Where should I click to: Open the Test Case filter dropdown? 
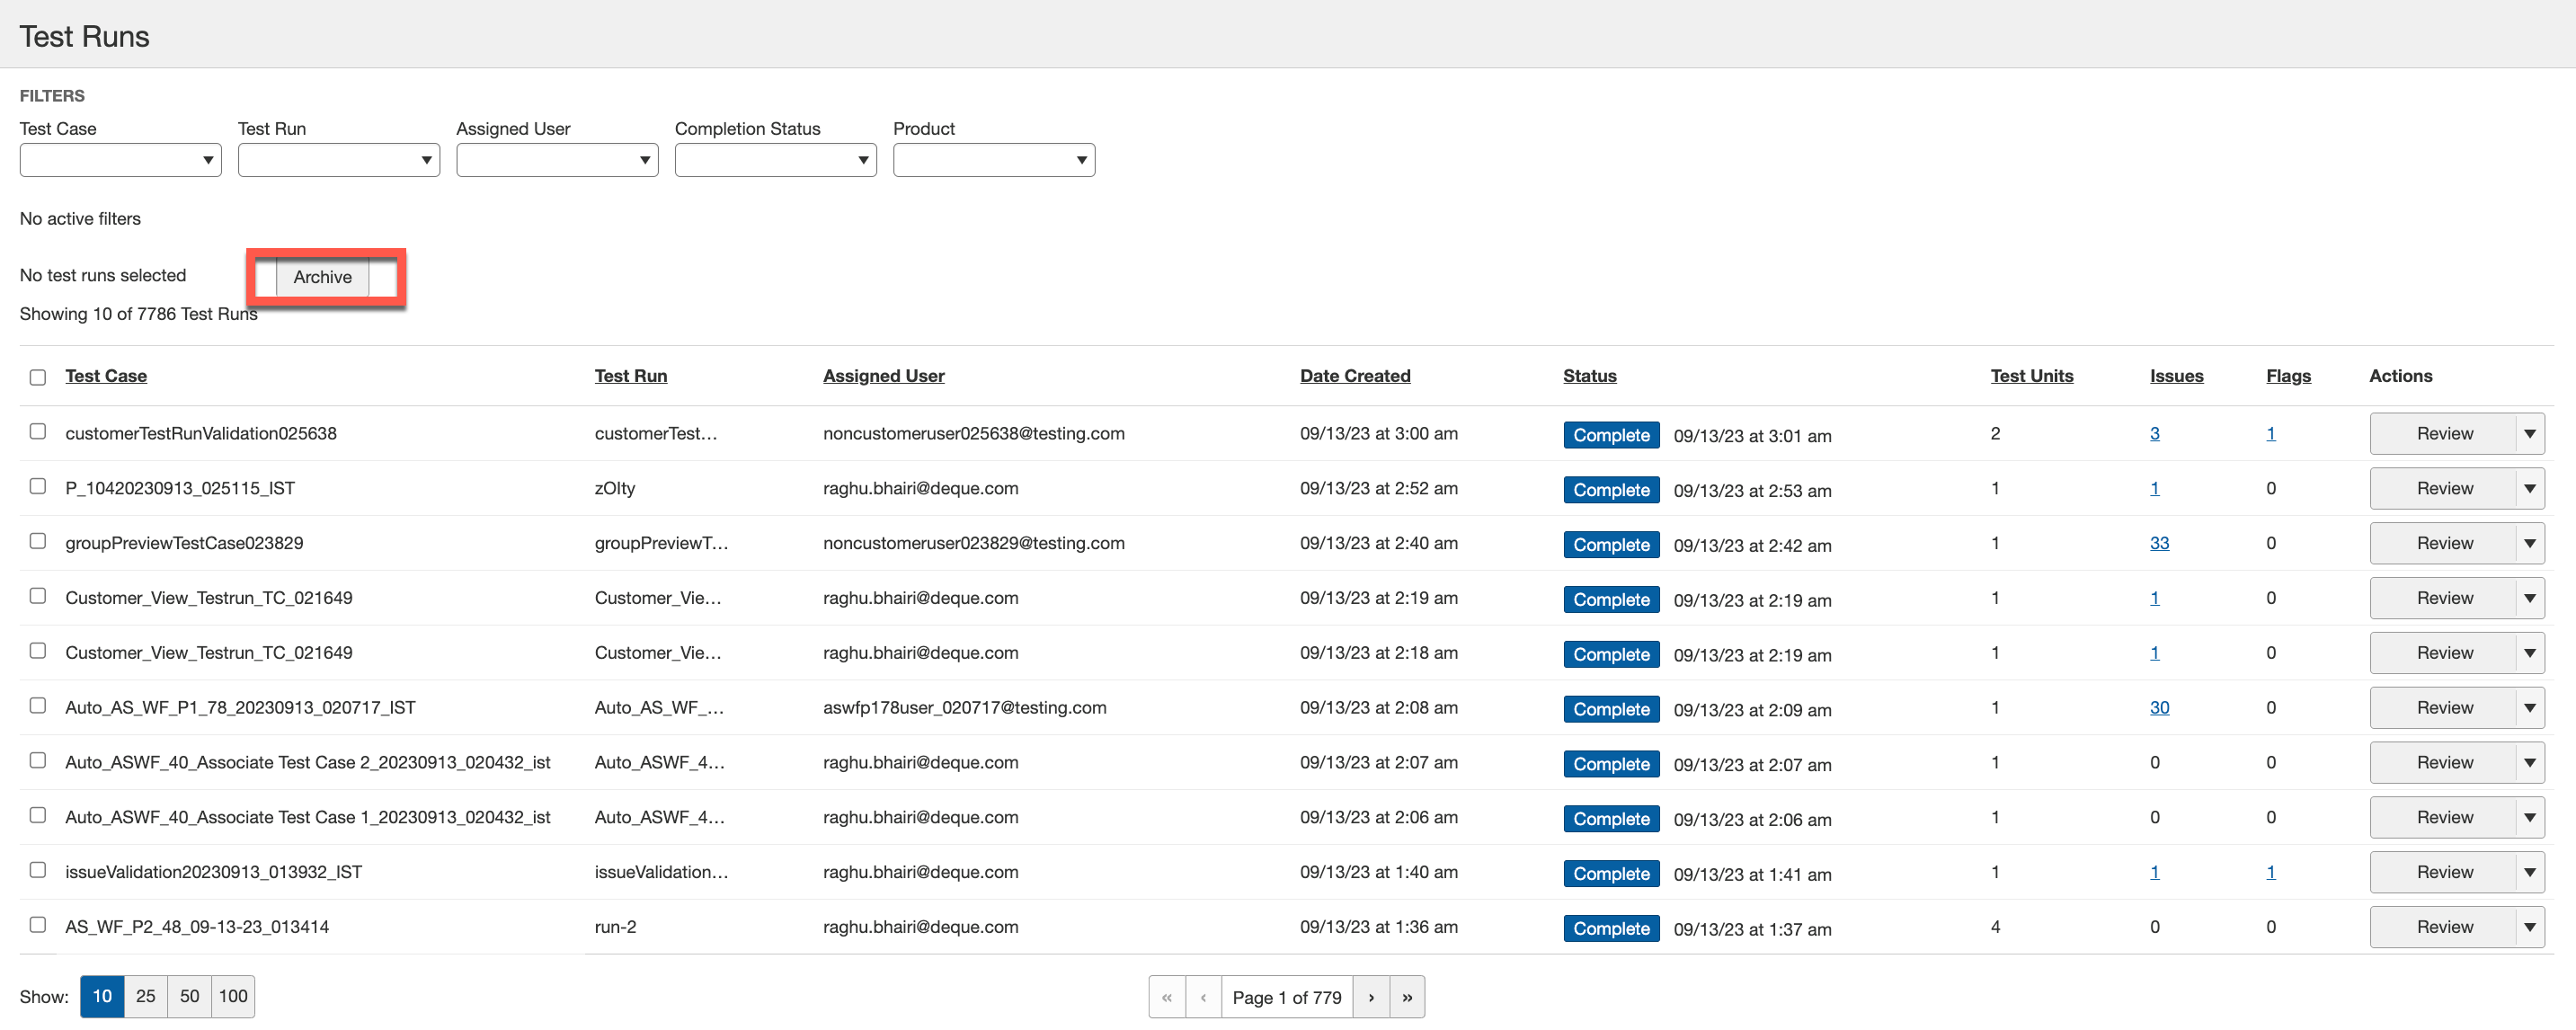120,160
